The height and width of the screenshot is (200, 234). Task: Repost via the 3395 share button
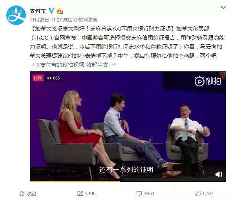point(86,193)
